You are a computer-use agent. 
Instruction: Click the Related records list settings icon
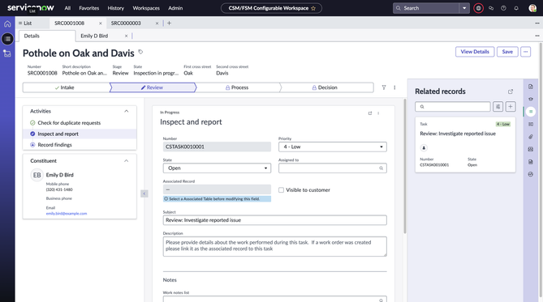498,107
